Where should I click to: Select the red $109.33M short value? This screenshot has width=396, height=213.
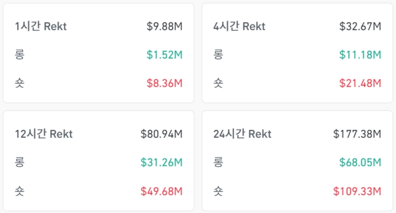pyautogui.click(x=357, y=190)
